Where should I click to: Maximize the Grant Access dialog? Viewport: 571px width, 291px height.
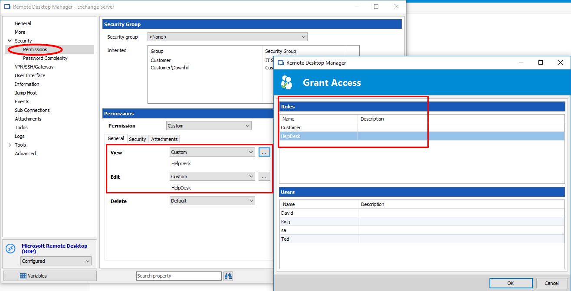(541, 63)
